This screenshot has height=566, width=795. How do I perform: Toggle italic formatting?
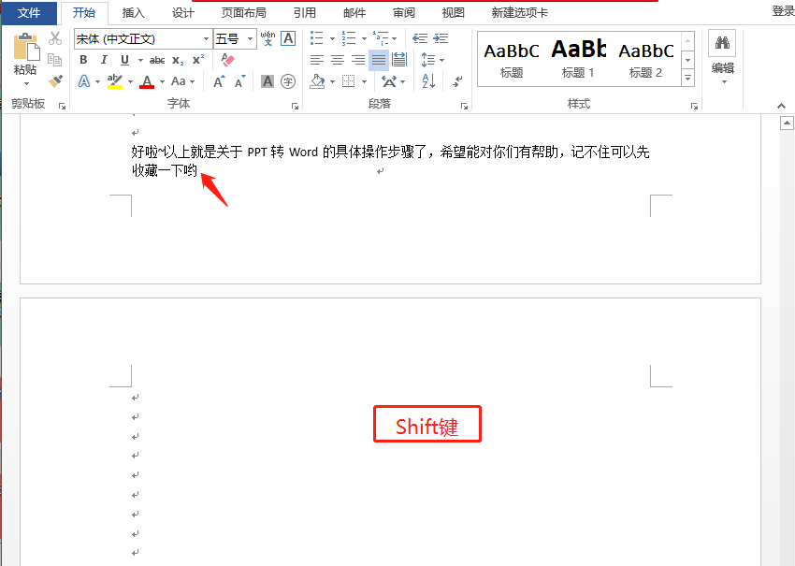pyautogui.click(x=104, y=60)
